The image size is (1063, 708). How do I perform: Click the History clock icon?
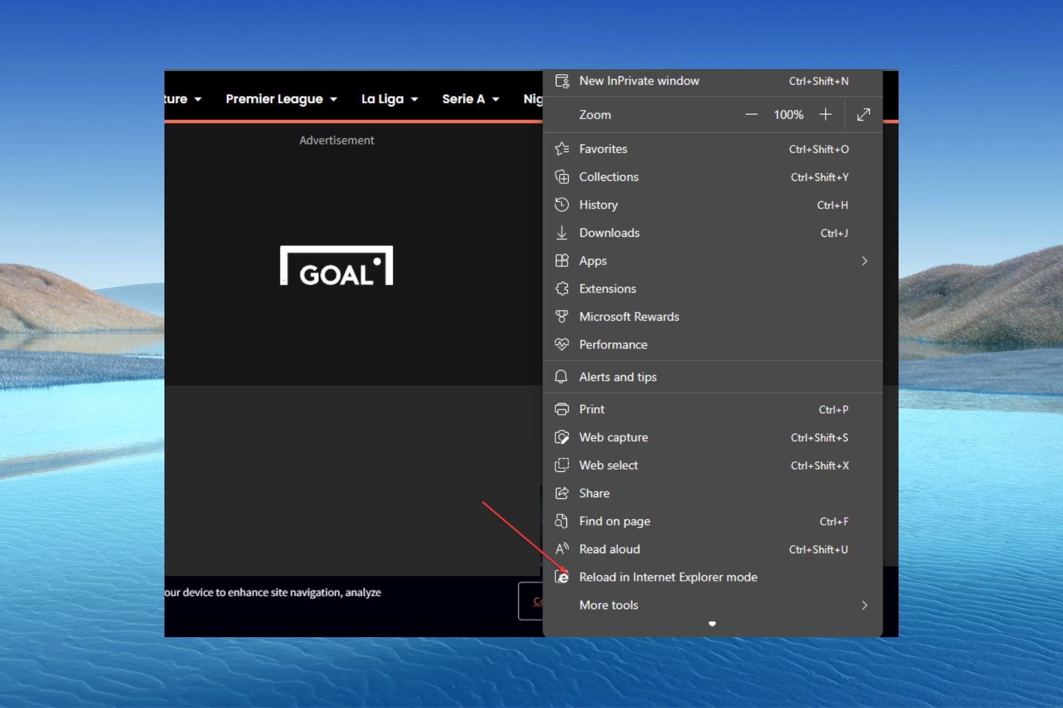tap(562, 205)
